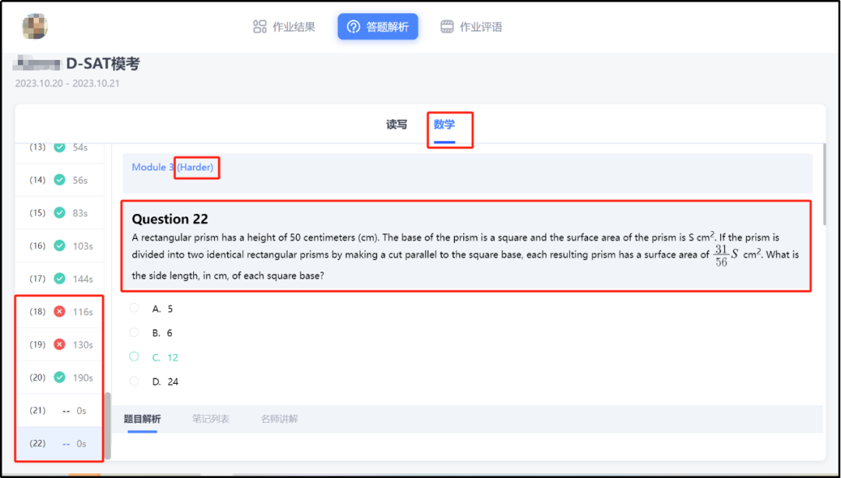The image size is (841, 478).
Task: Go to question 21 in the list
Action: (59, 410)
